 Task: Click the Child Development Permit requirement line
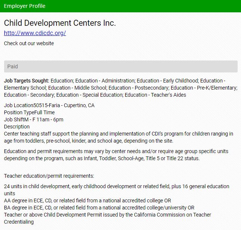(108, 215)
